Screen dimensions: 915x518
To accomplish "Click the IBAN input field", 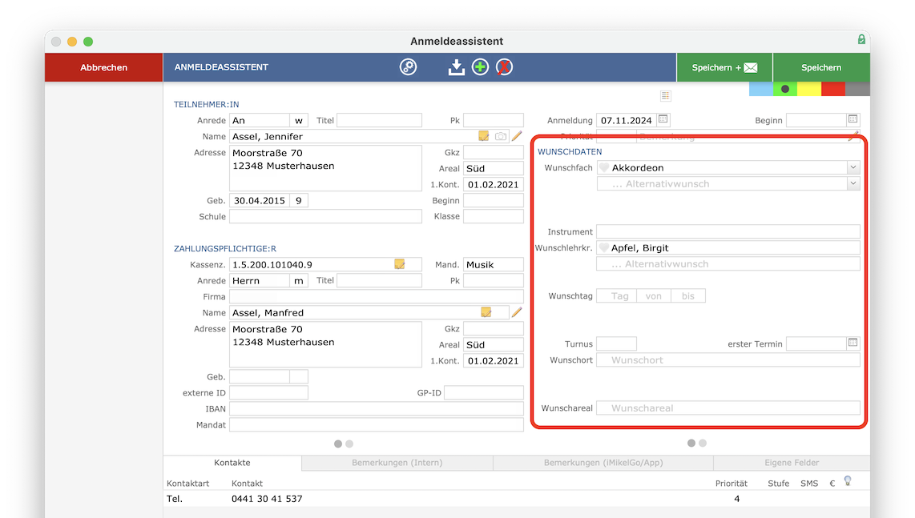I will (377, 409).
